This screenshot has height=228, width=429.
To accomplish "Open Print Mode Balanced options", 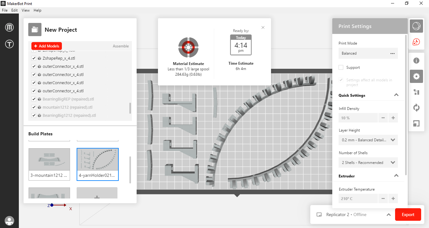I will (392, 53).
